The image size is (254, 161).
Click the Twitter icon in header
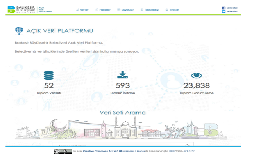point(224,12)
